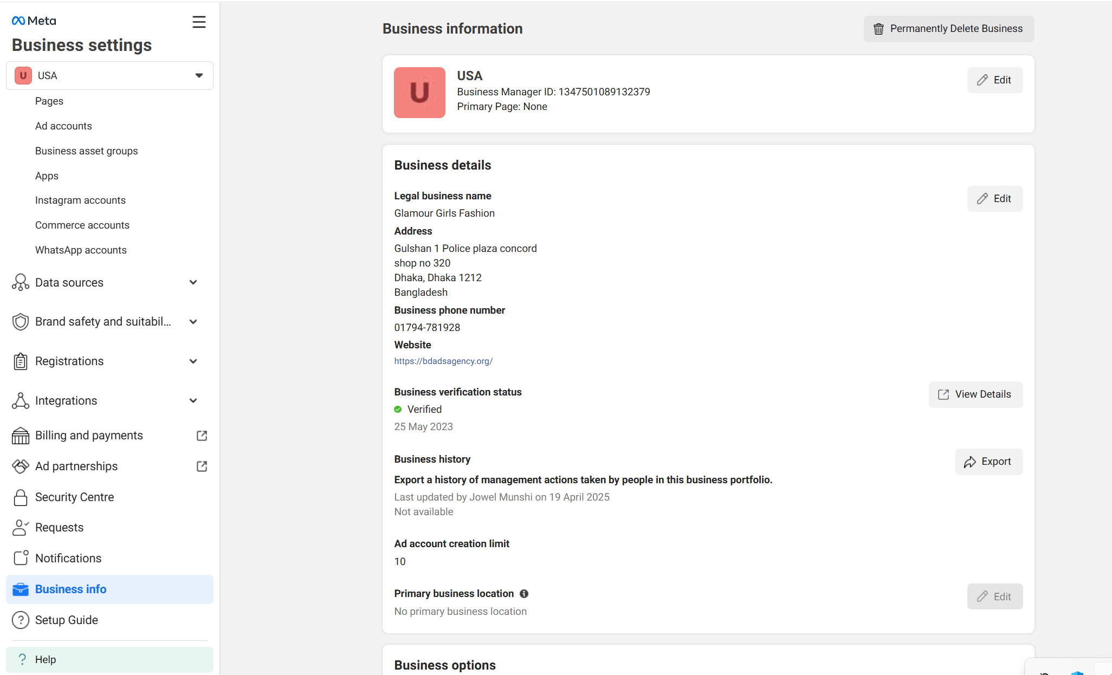Click the Data sources icon
The height and width of the screenshot is (675, 1112).
[21, 282]
